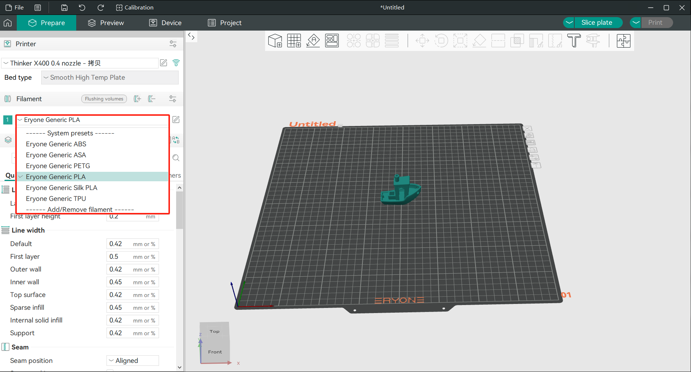Switch to the Preview tab
This screenshot has height=372, width=691.
coord(106,23)
